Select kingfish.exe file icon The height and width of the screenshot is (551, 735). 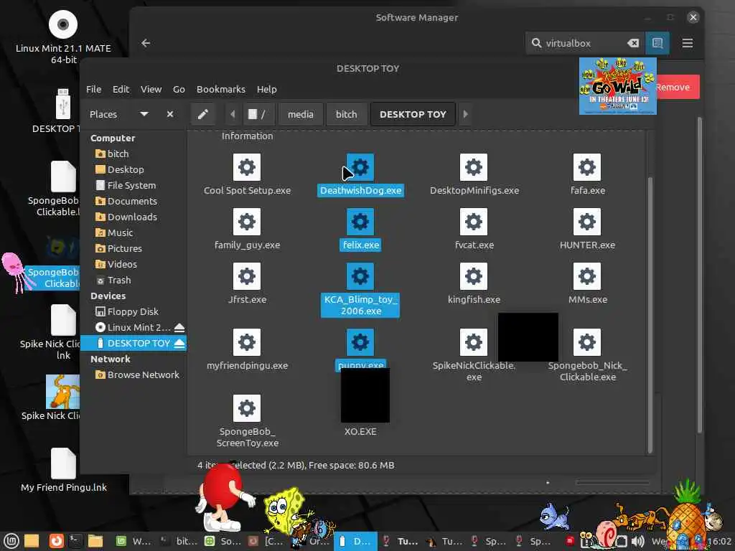coord(474,276)
